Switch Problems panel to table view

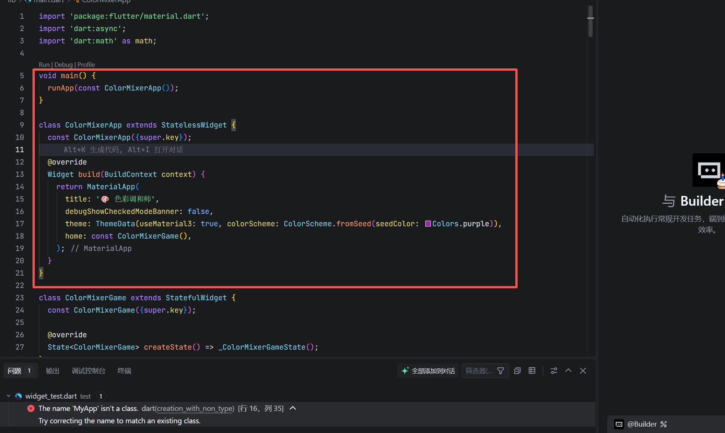click(532, 371)
